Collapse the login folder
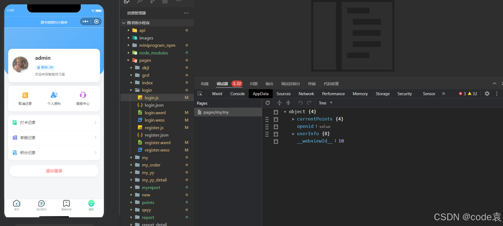This screenshot has height=226, width=503. click(131, 90)
